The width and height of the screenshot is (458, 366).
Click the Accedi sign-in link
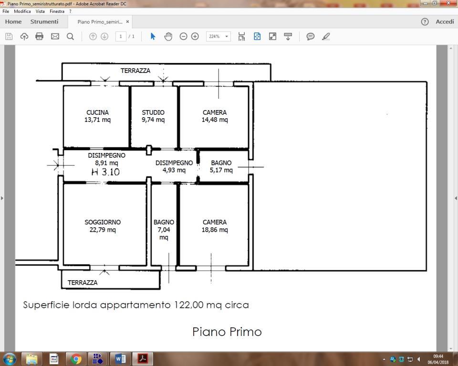[445, 21]
